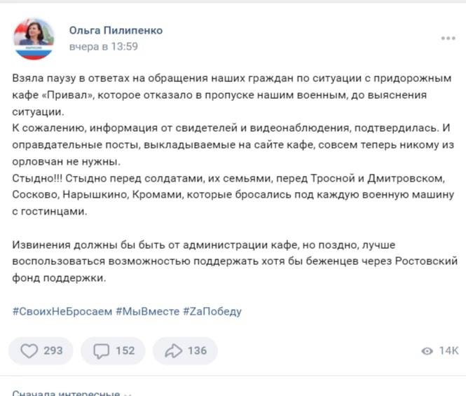Click the 14K views count

(x=449, y=351)
